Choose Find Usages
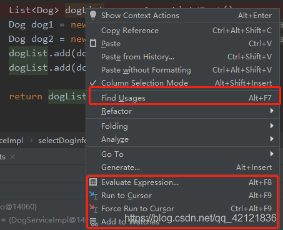283x230 pixels. click(x=182, y=97)
